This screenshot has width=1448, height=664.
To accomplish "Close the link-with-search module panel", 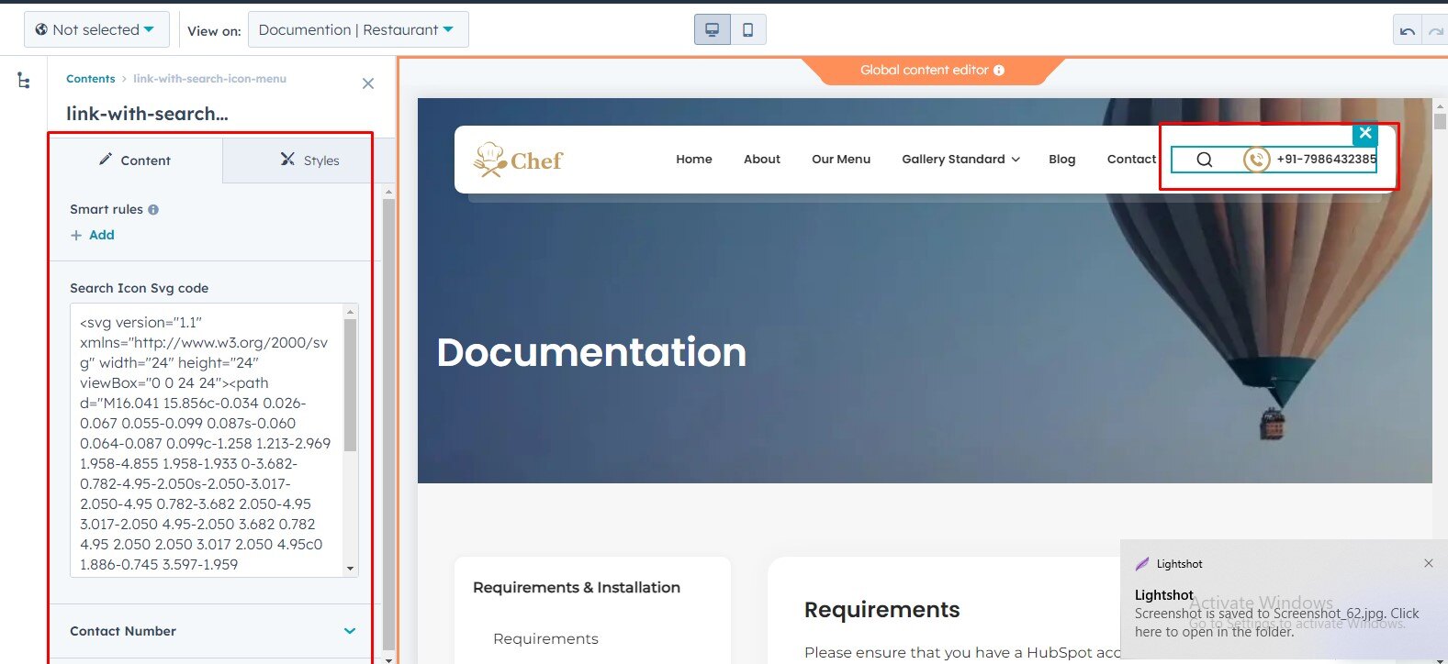I will coord(368,83).
